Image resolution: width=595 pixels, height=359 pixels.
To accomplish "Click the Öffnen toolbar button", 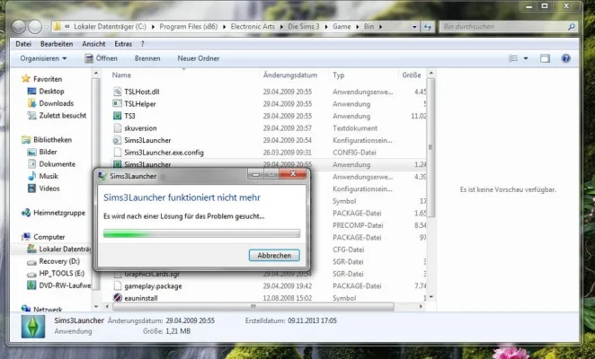I will click(102, 58).
